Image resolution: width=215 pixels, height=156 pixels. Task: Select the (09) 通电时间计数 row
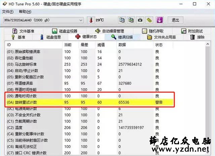[x=89, y=96]
